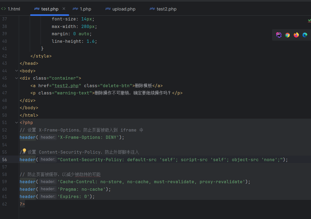Image resolution: width=311 pixels, height=219 pixels.
Task: Click the 1.6 value
Action: coord(90,41)
